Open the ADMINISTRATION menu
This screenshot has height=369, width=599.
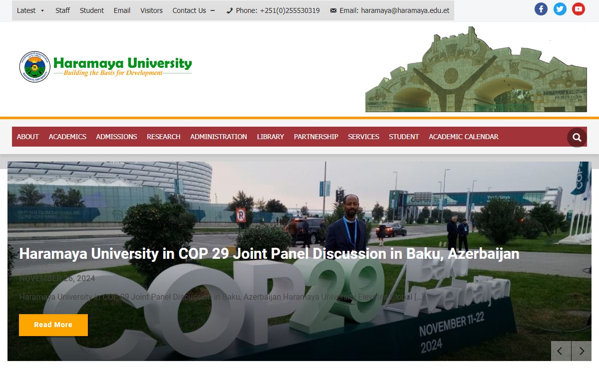[x=219, y=137]
